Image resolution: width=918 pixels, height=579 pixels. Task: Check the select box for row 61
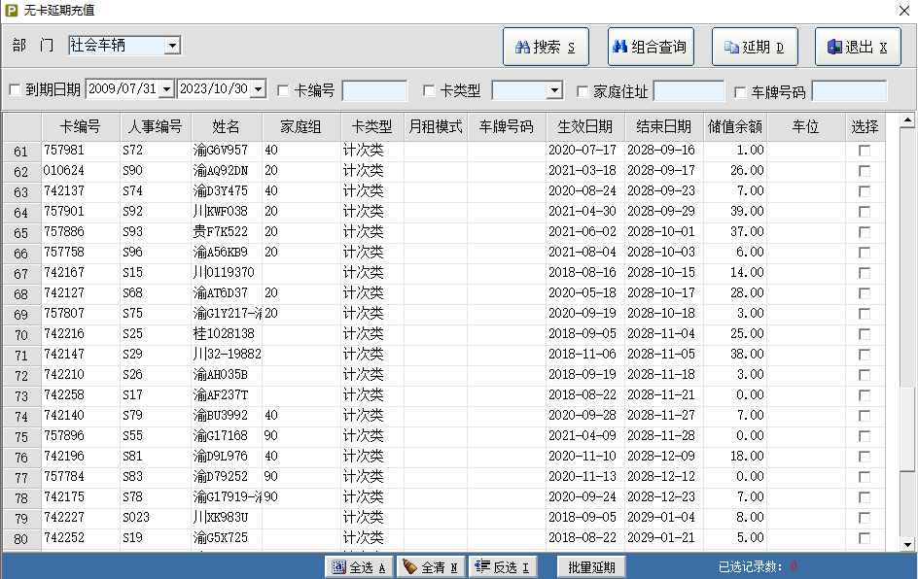(x=864, y=151)
